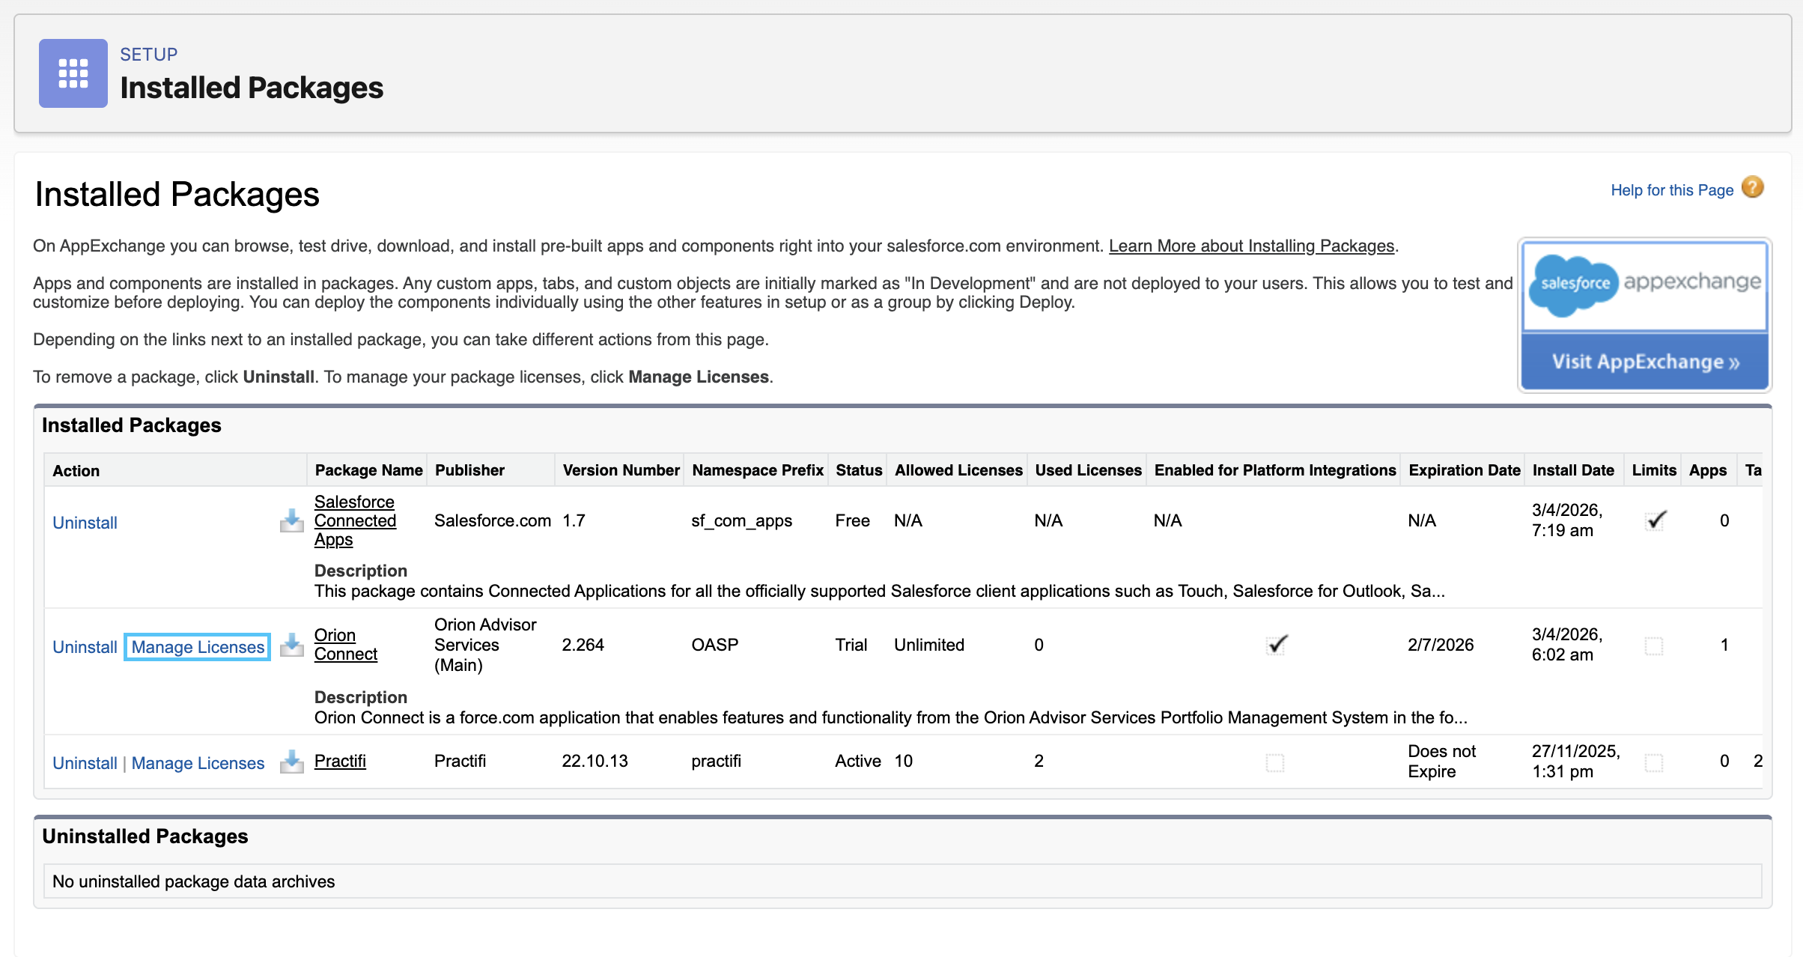
Task: Open the Salesforce Connected Apps package link
Action: (x=355, y=520)
